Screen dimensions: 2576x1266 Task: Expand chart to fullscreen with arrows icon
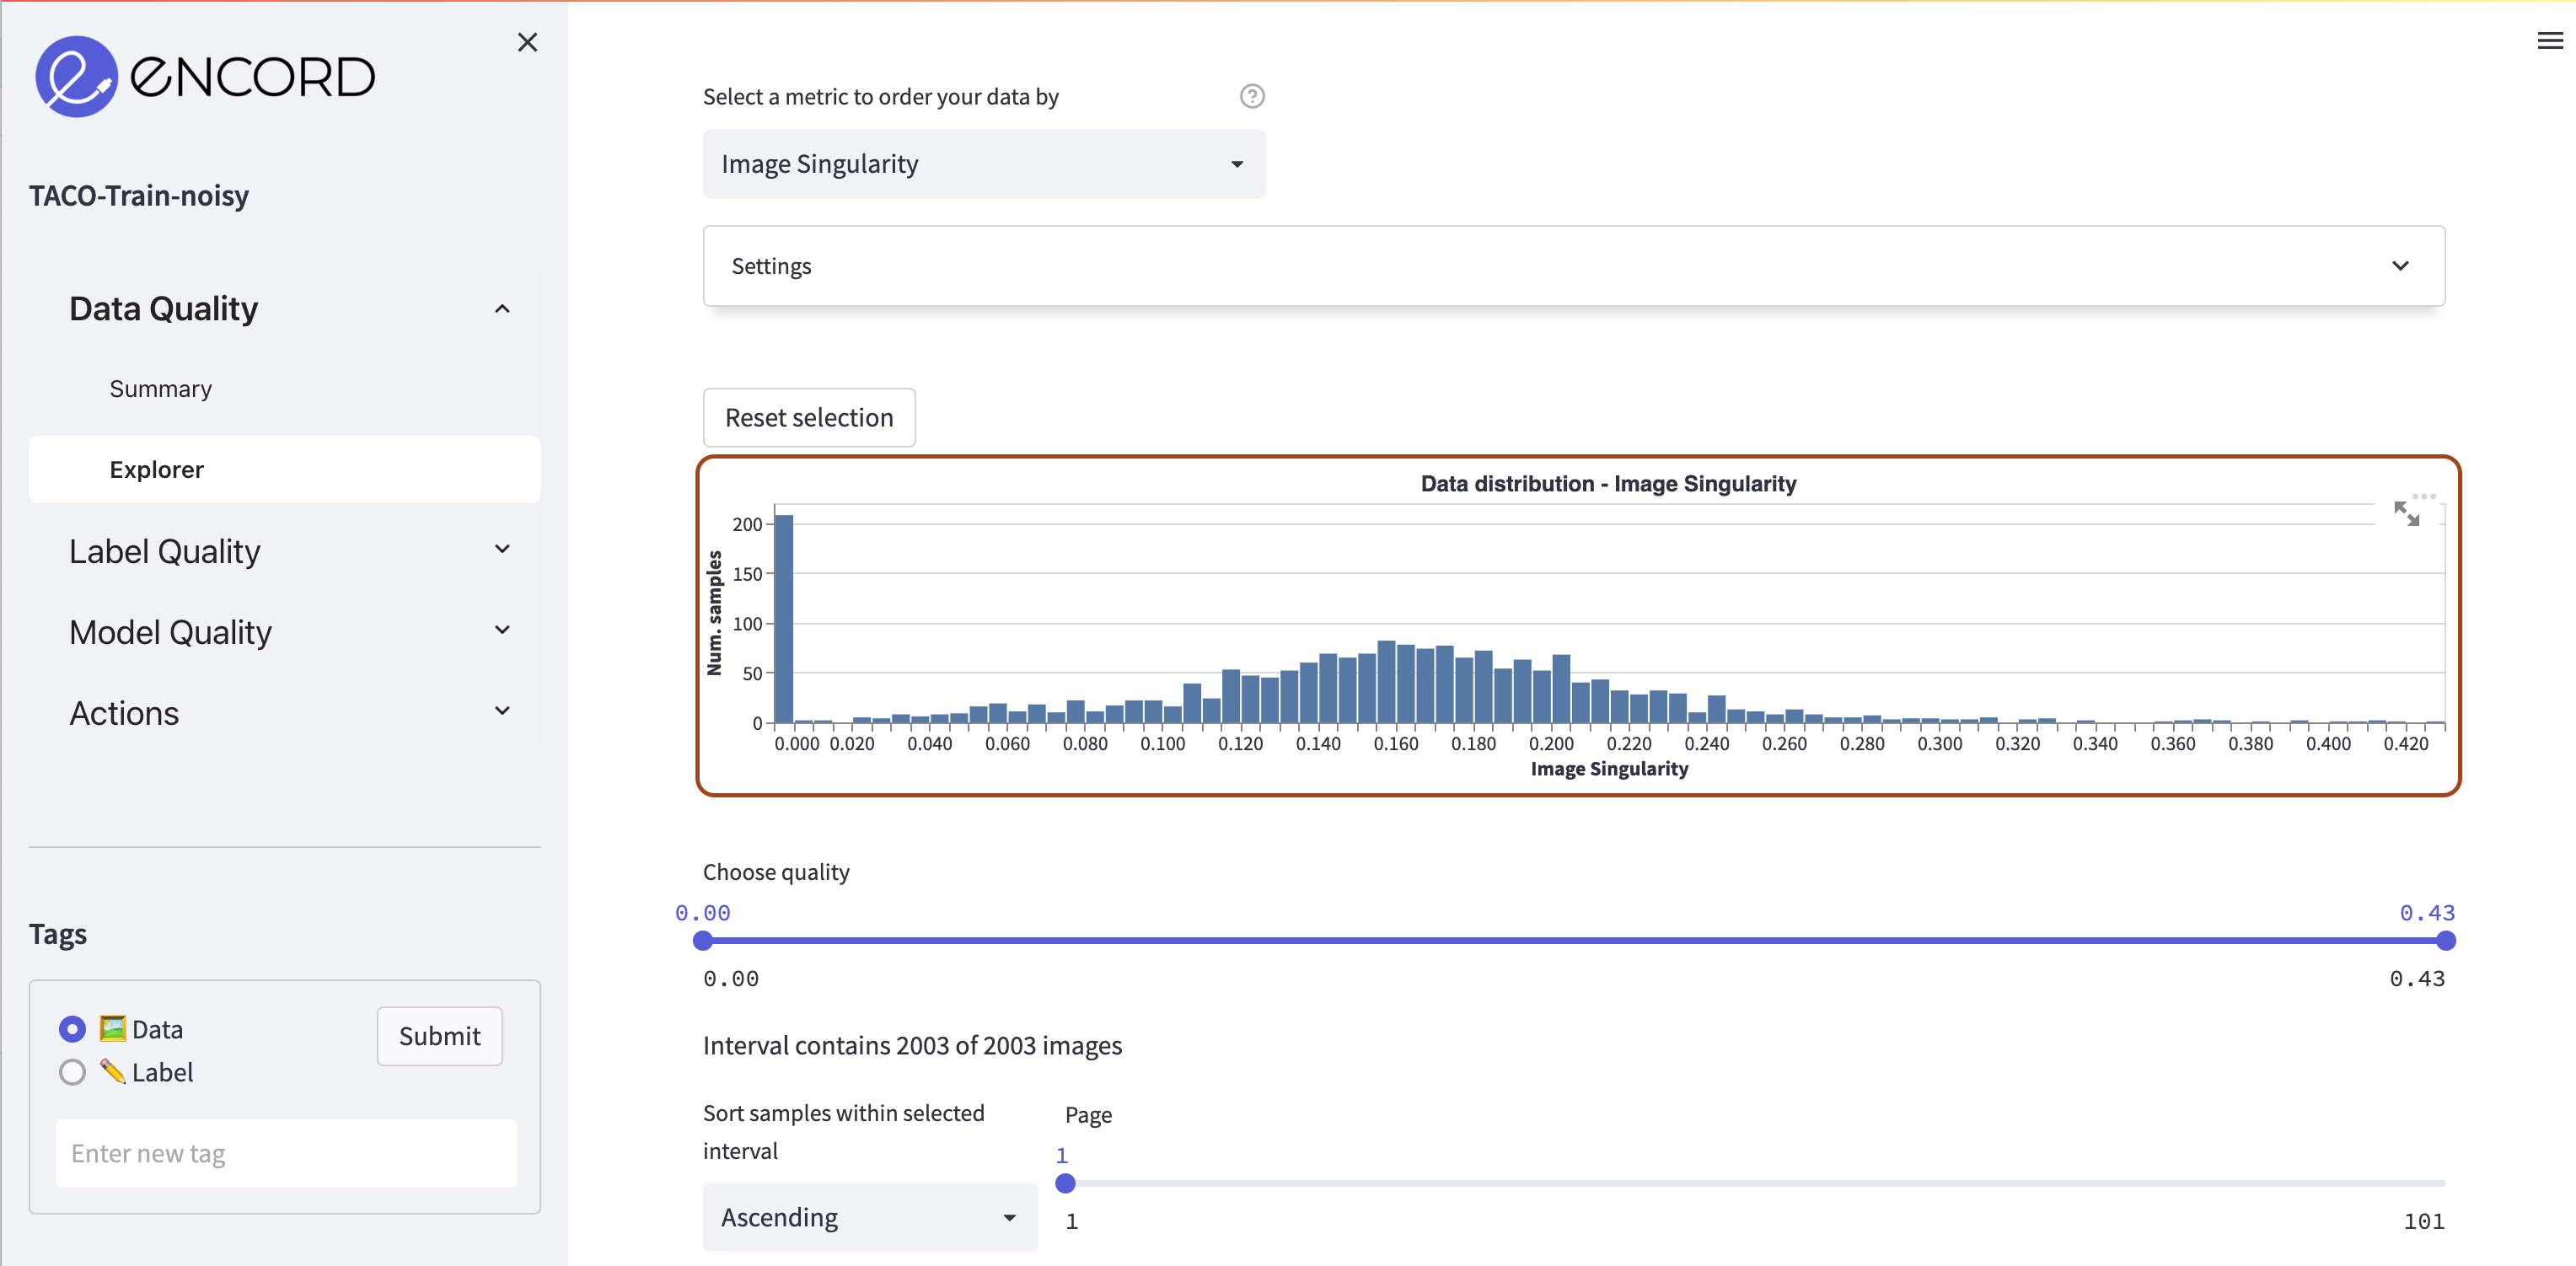pos(2406,514)
